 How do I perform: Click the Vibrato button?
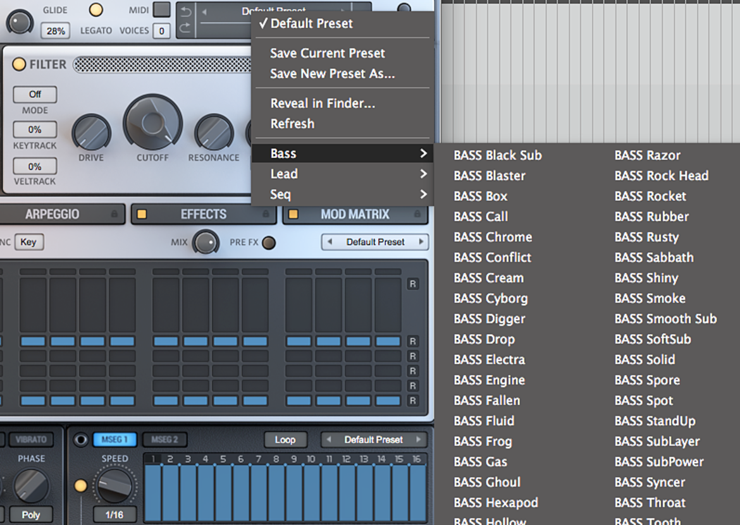click(x=31, y=440)
